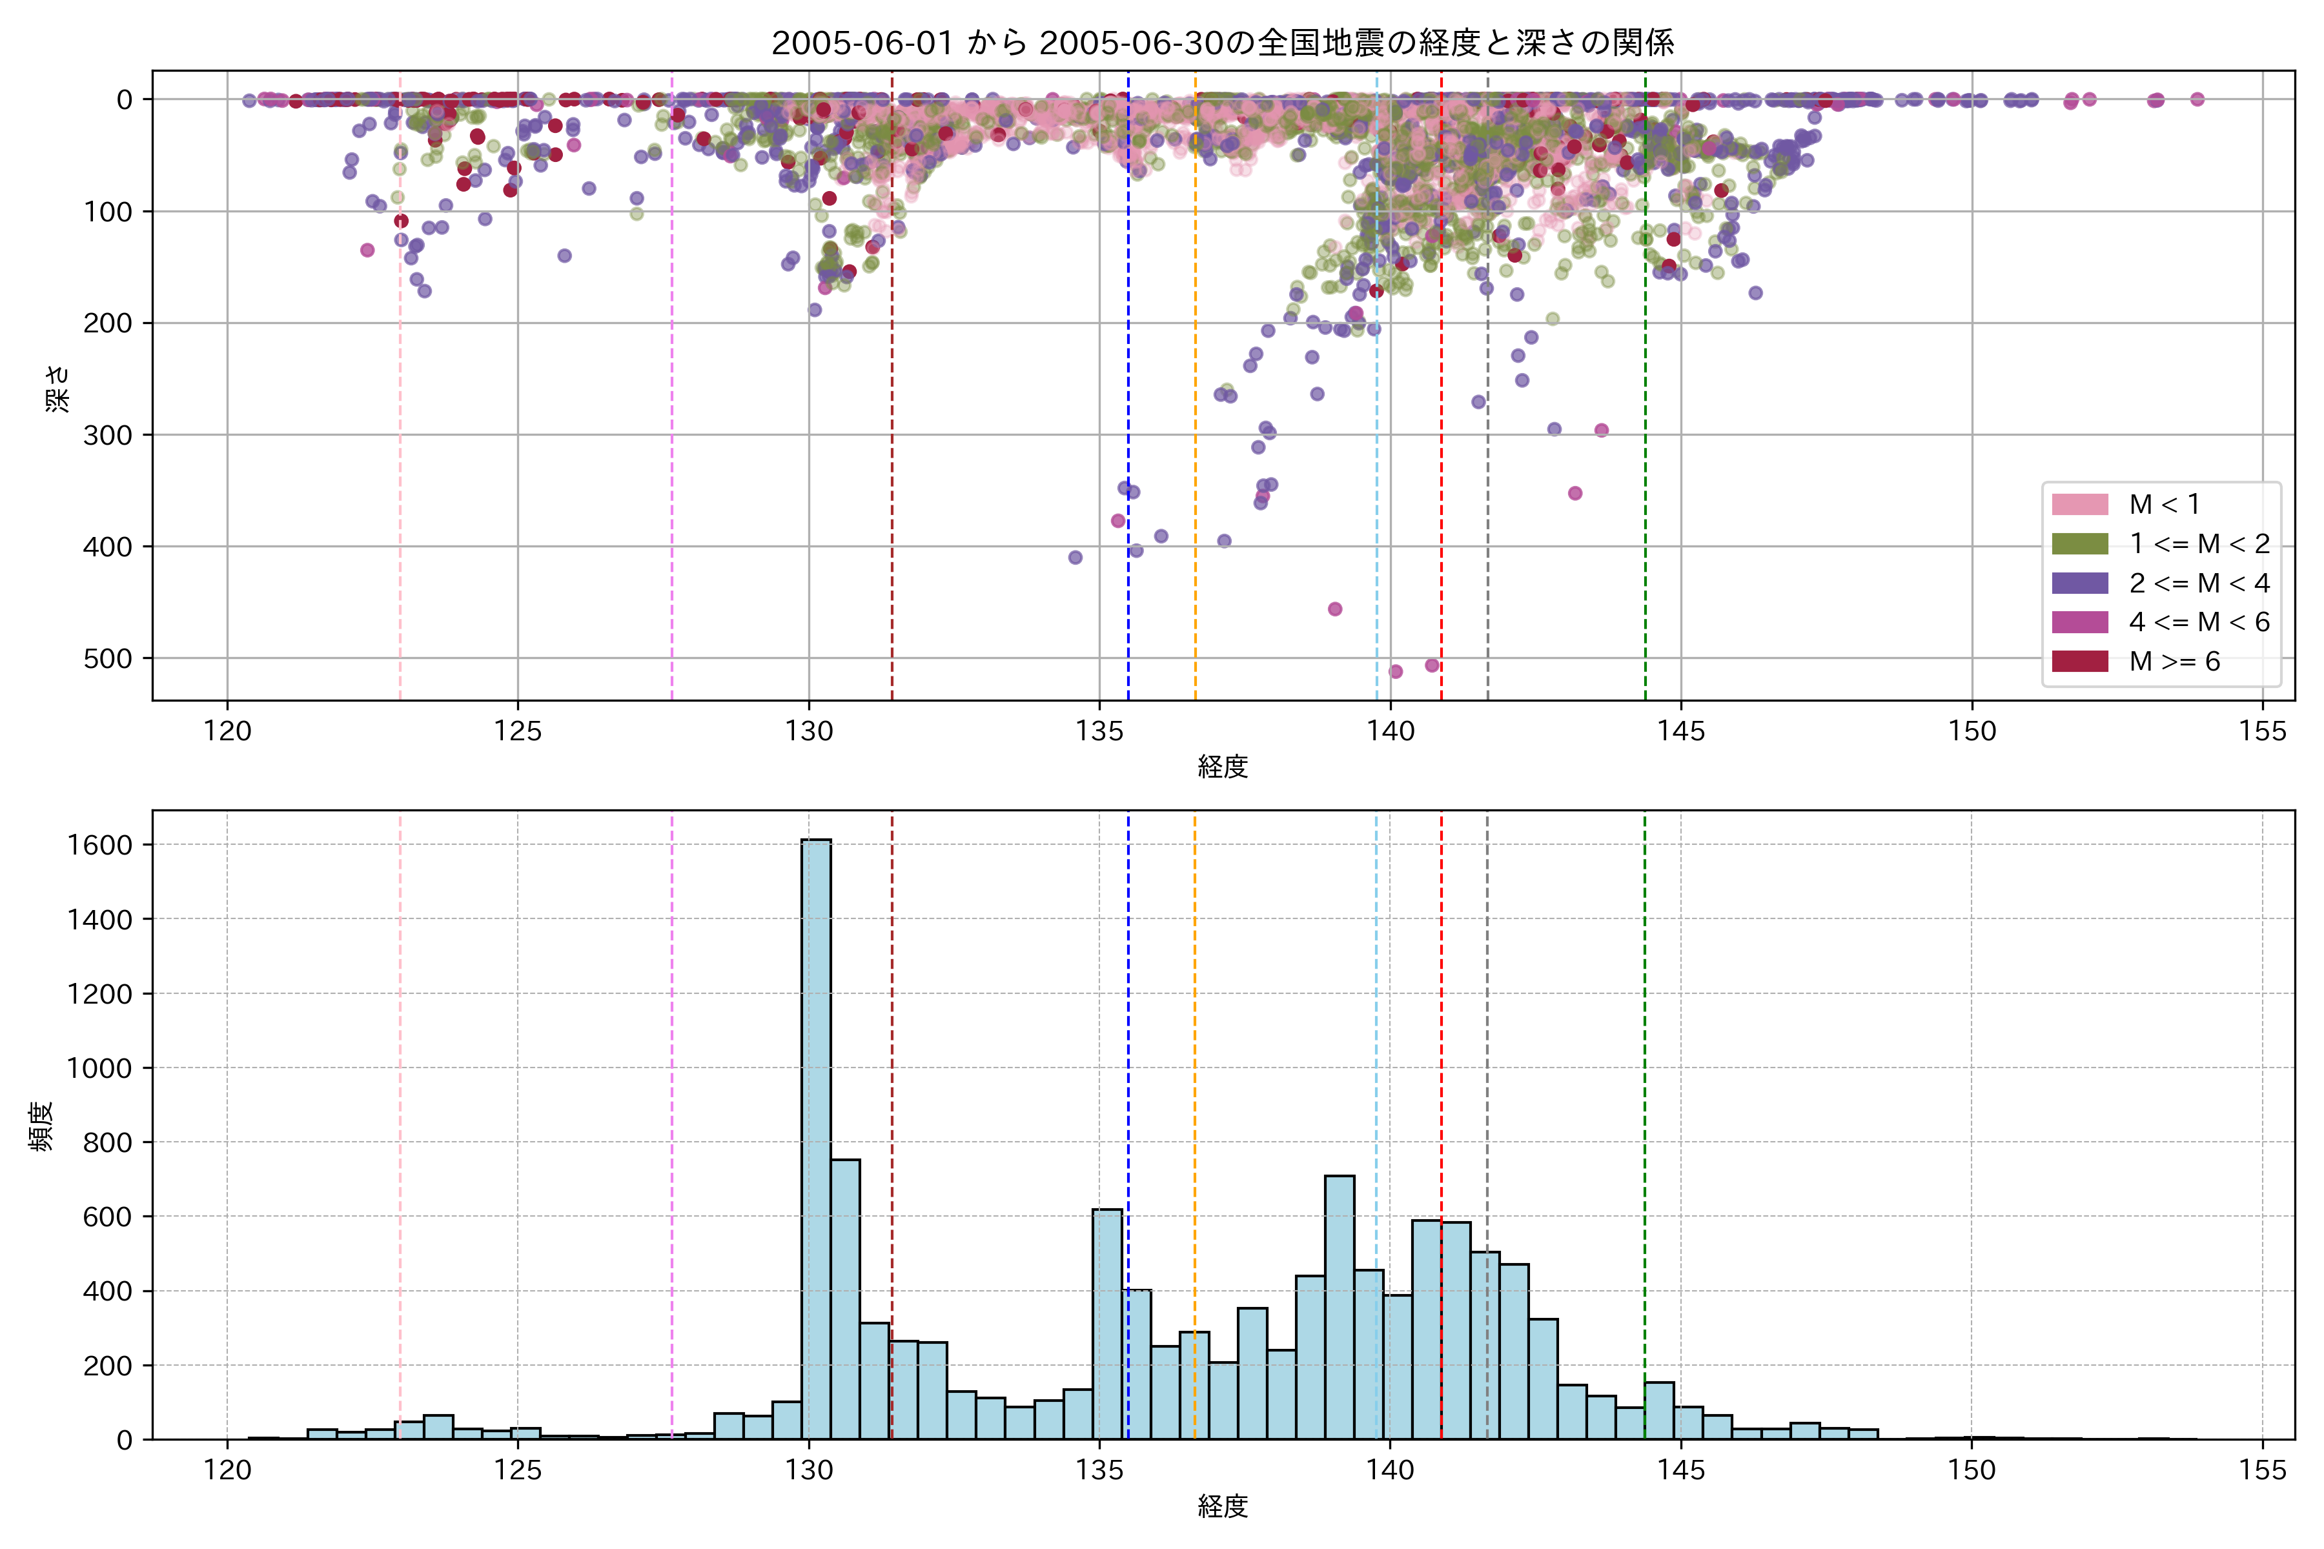This screenshot has height=1549, width=2324.
Task: Click the purple 2 <= M < 4 swatch
Action: 2079,583
